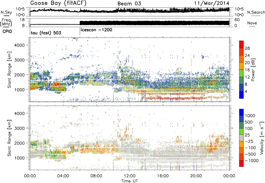265x183 pixels.
Task: Click the '10^5' label left of noise panel
Action: click(20, 9)
